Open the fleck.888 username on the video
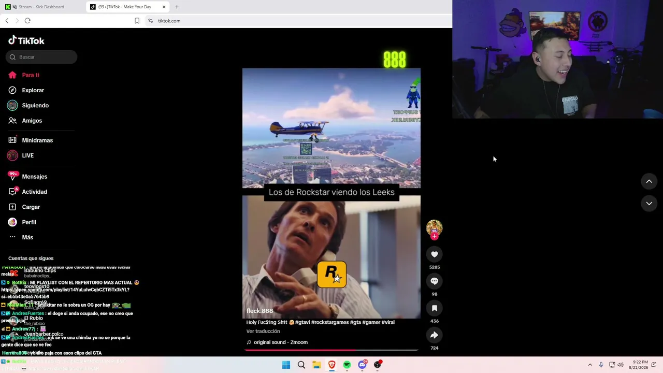663x373 pixels. (260, 311)
